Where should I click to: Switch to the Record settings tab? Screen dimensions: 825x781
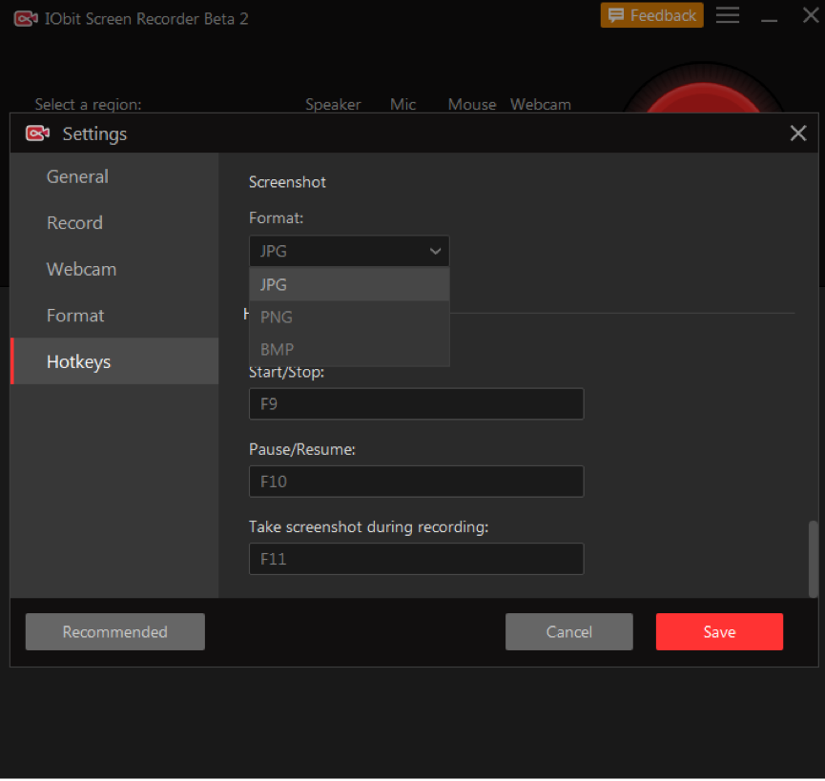114,223
